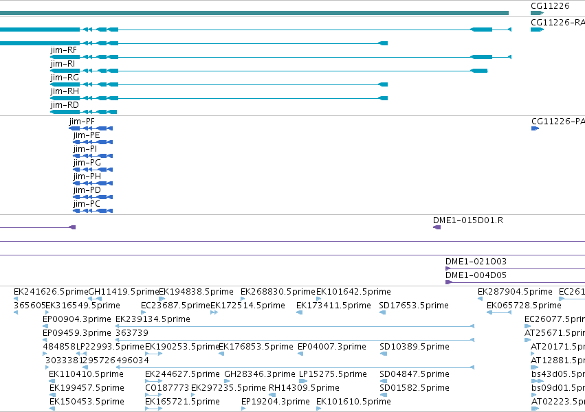The height and width of the screenshot is (412, 585).
Task: Click the SD10389.5prime EST label
Action: pyautogui.click(x=414, y=347)
